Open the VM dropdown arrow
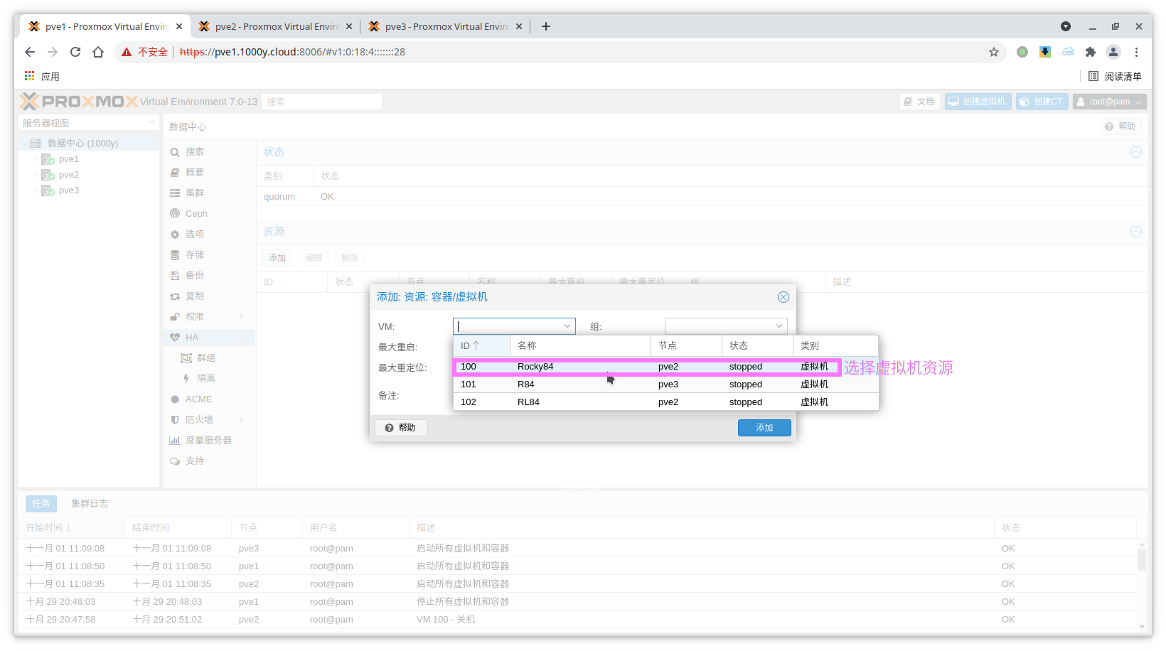This screenshot has width=1166, height=651. (567, 326)
